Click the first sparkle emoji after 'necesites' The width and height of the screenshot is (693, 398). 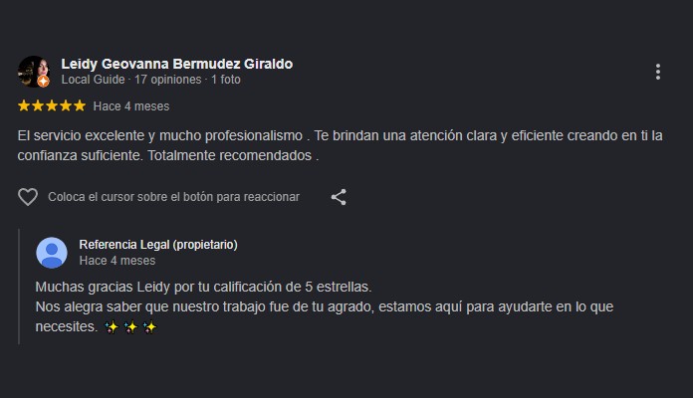pyautogui.click(x=112, y=327)
